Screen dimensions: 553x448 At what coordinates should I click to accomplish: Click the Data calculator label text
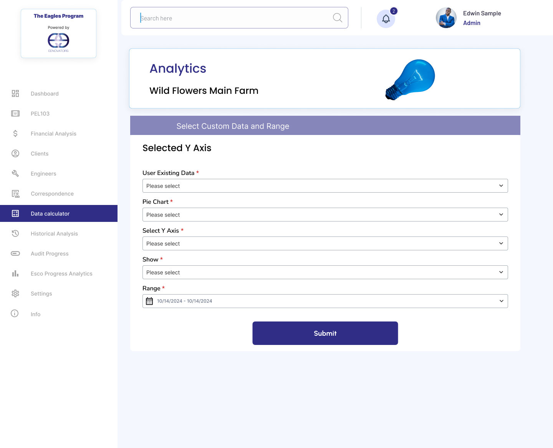tap(50, 213)
